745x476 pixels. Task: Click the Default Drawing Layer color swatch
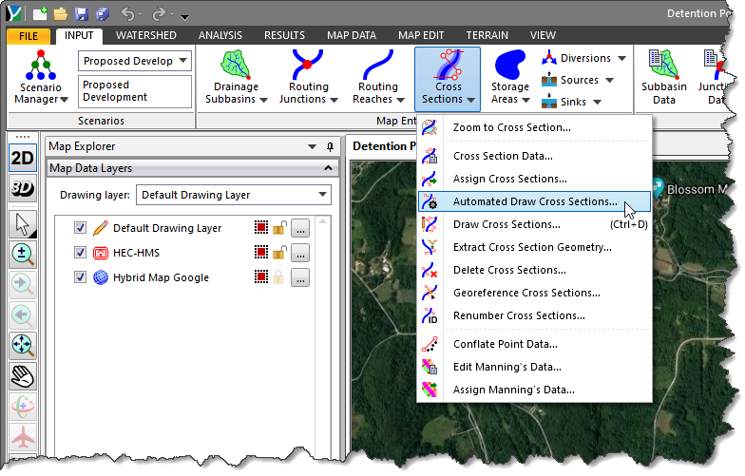coord(261,228)
